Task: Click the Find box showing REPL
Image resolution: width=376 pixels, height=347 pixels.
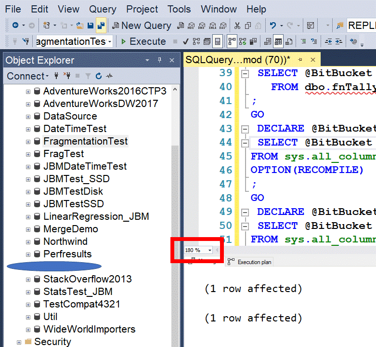Action: (x=362, y=26)
